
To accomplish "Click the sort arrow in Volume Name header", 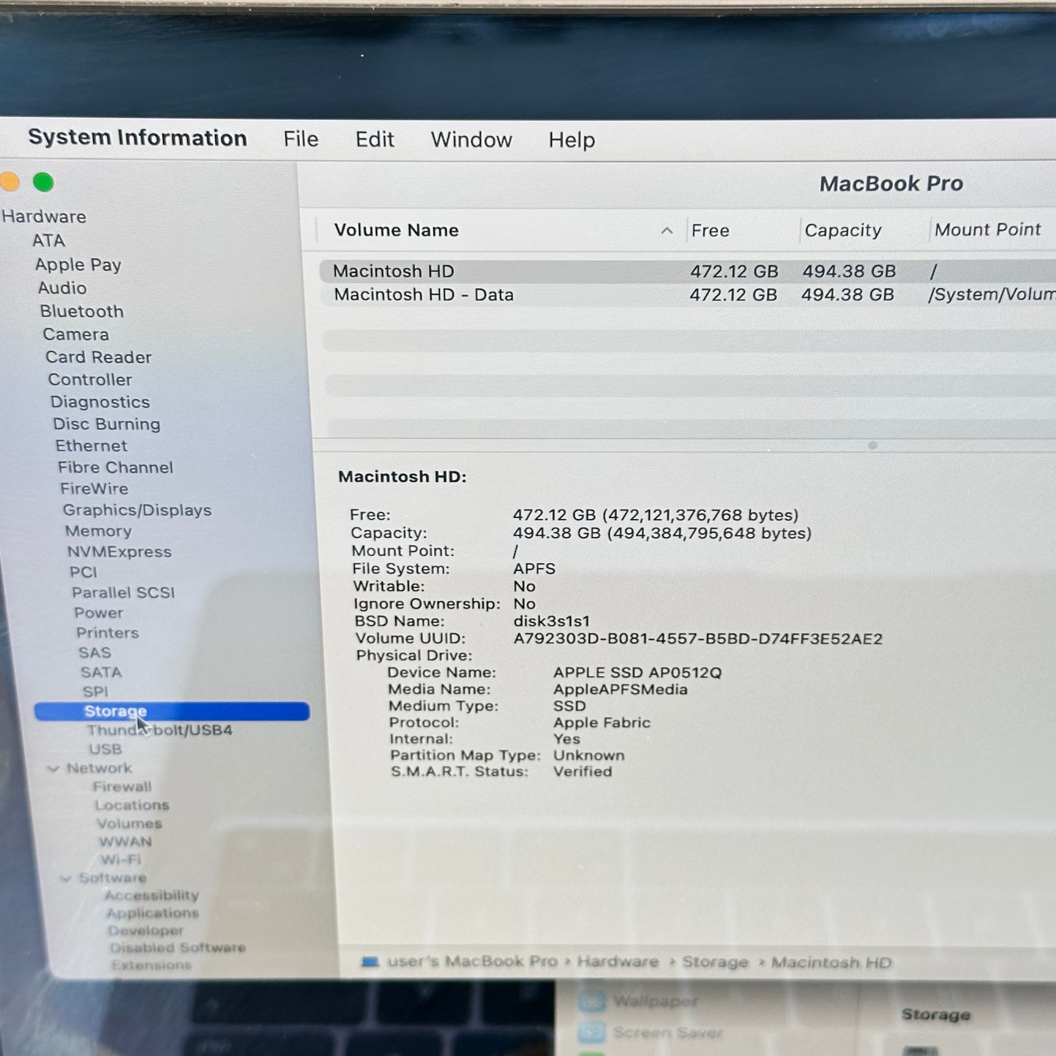I will click(x=666, y=231).
